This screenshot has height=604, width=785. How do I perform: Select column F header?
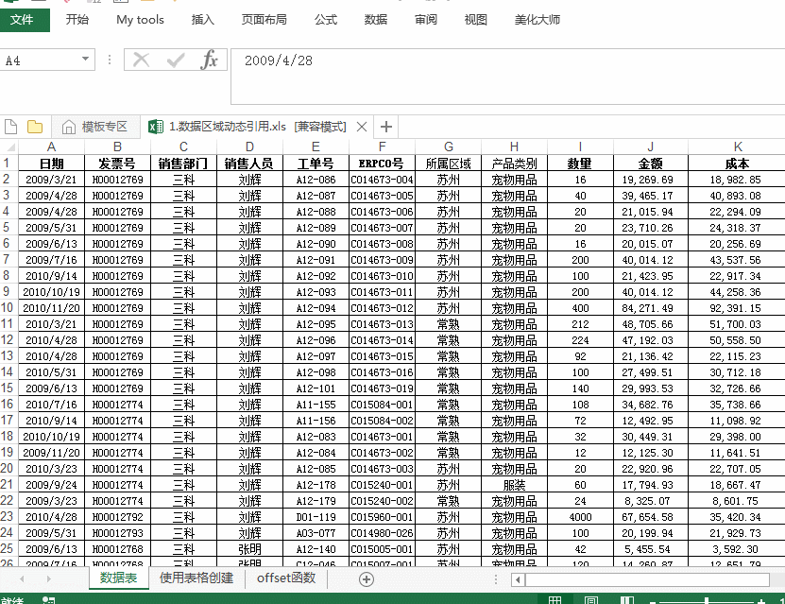[x=382, y=147]
